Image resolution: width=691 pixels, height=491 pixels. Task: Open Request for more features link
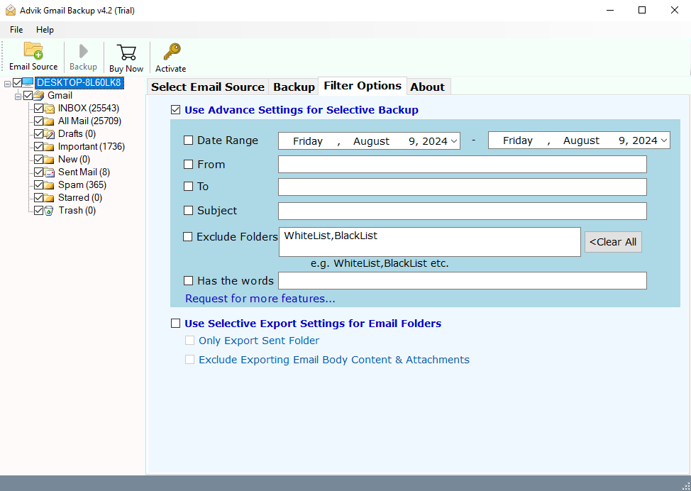click(260, 299)
